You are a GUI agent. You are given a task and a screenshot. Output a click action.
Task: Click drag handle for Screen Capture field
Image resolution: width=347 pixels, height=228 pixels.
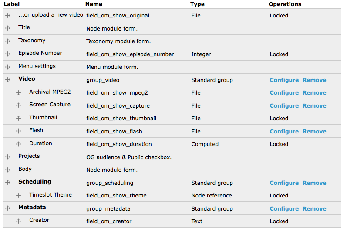[18, 105]
